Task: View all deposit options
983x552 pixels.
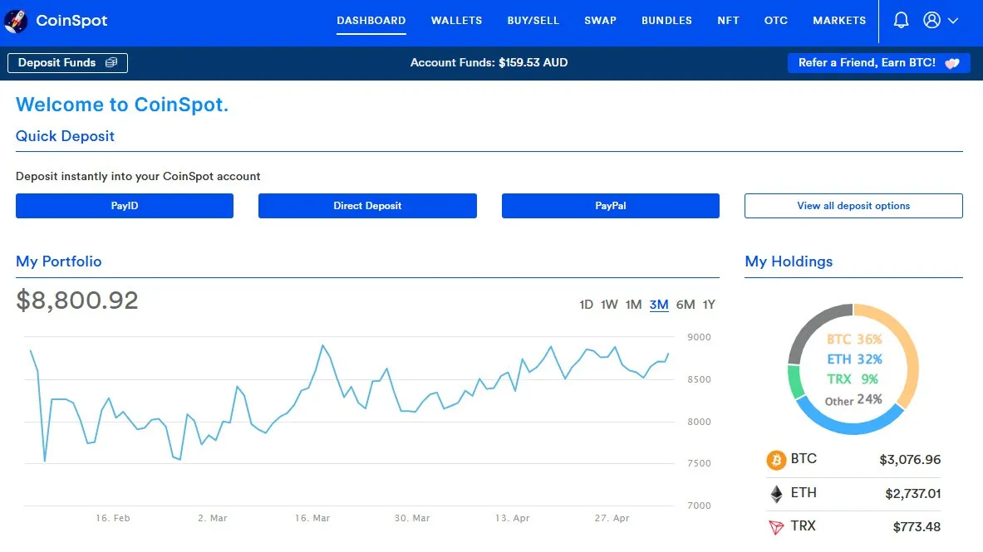Action: (x=853, y=206)
